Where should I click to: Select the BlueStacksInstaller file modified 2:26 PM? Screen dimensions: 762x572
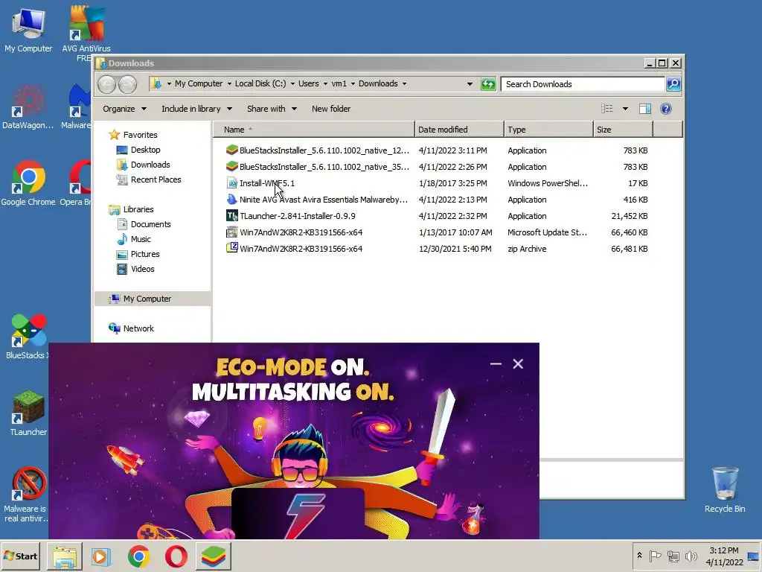point(437,167)
